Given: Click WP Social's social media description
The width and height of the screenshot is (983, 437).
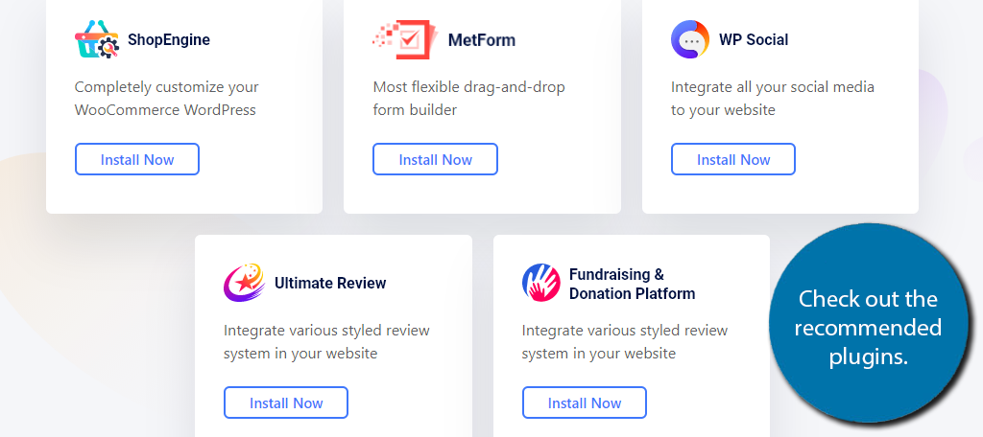Looking at the screenshot, I should (x=773, y=99).
